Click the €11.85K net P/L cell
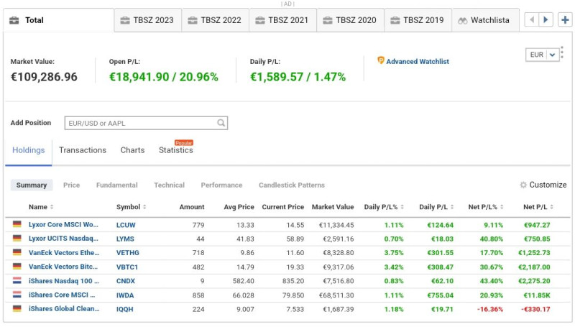The height and width of the screenshot is (327, 575). pos(537,295)
